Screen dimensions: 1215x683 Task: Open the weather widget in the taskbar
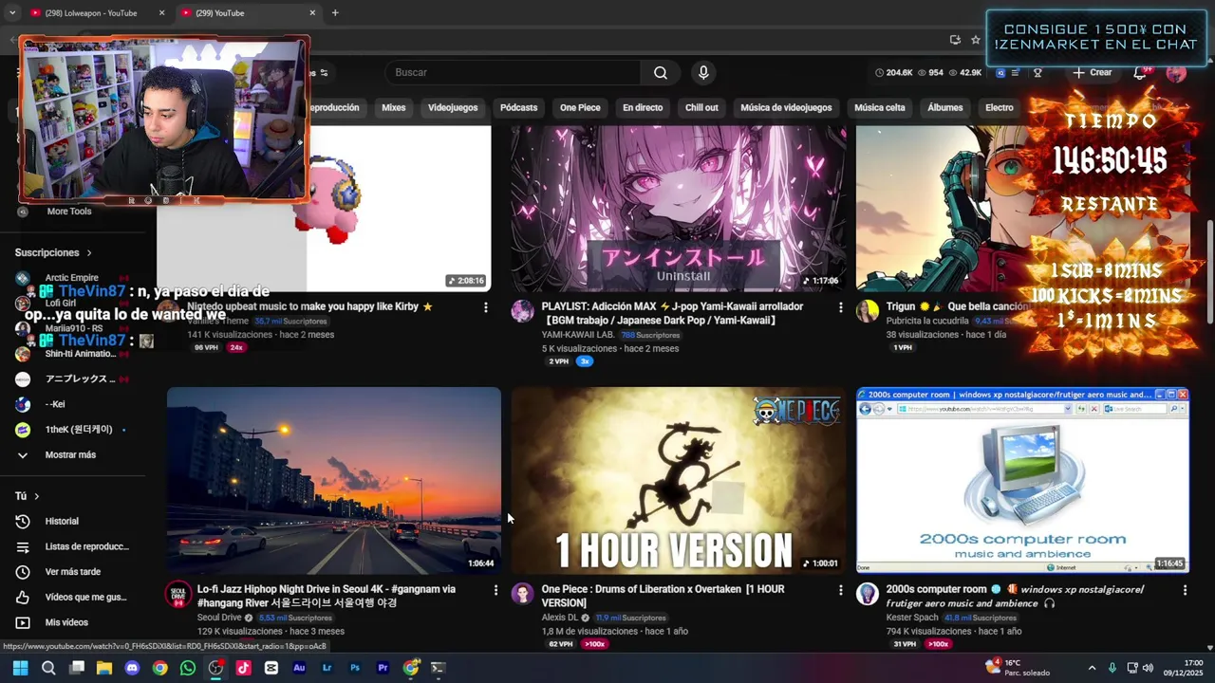1016,668
